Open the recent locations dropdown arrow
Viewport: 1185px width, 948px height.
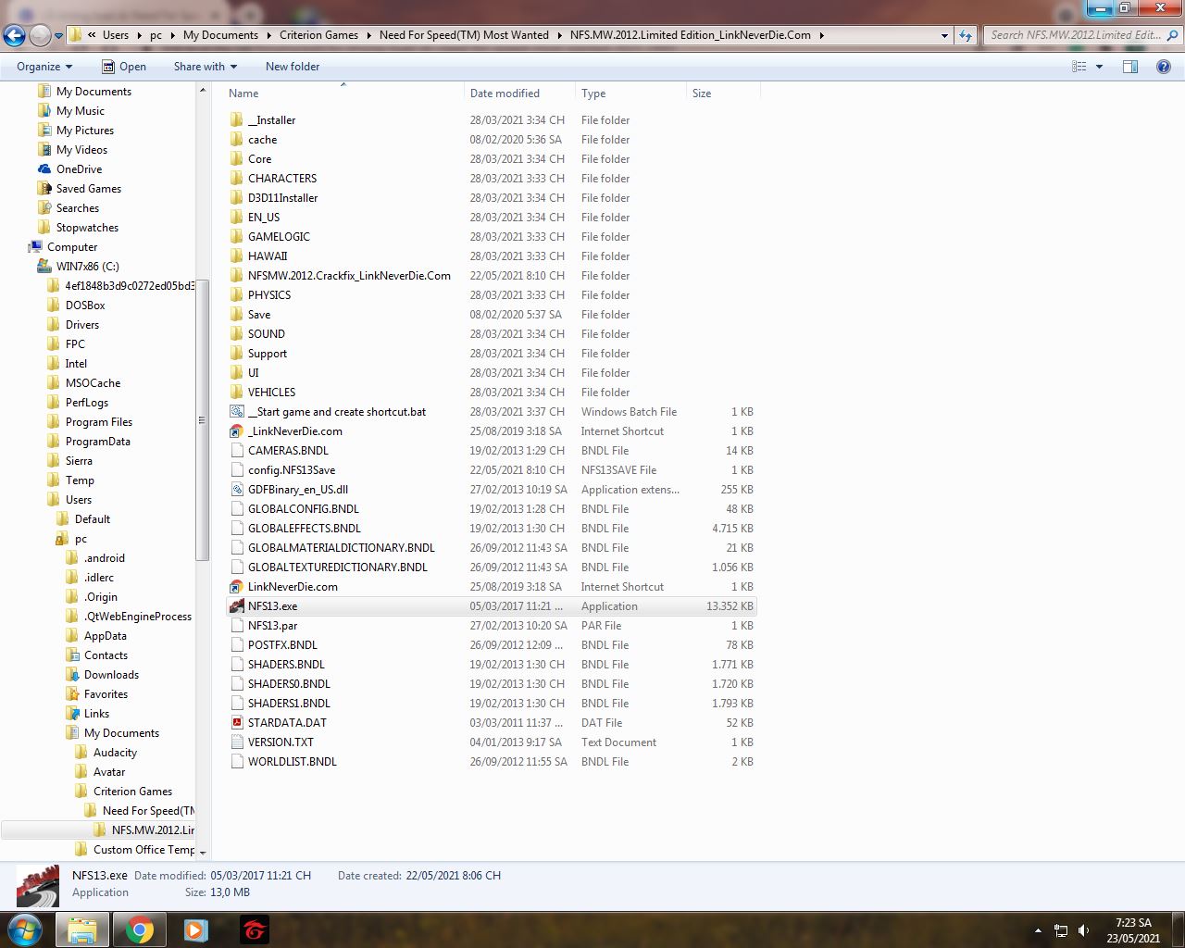[x=58, y=36]
